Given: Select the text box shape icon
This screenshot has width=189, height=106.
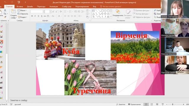Looking at the screenshot, I should [x=94, y=11].
